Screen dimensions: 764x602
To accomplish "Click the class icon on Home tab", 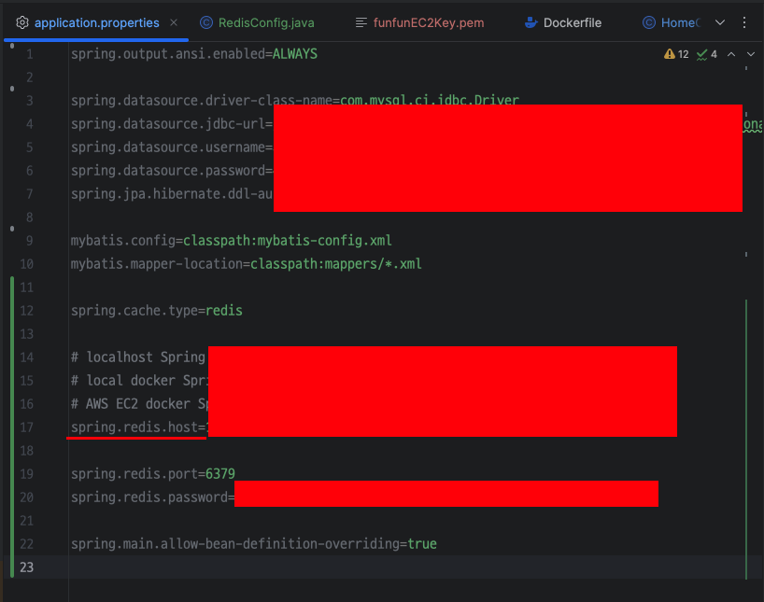I will (649, 22).
